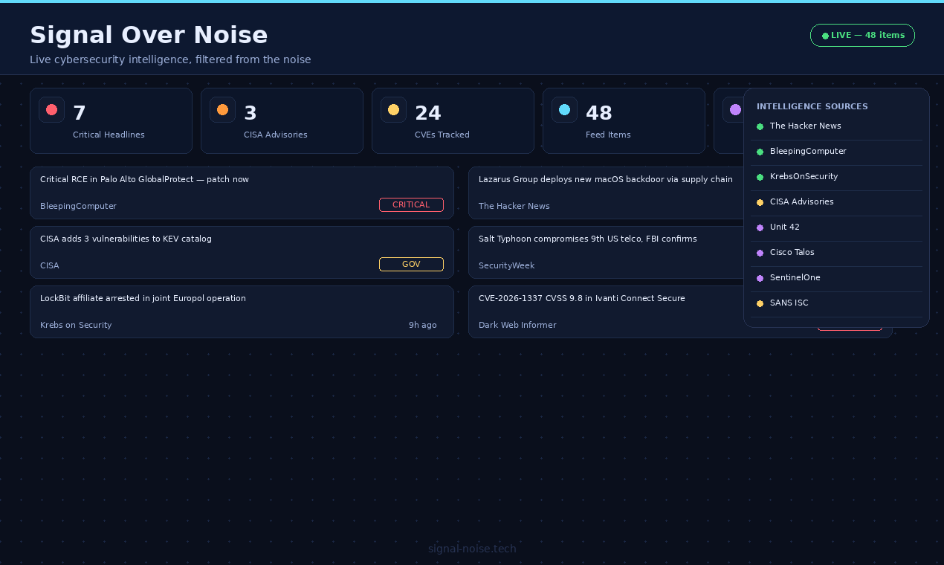Screen dimensions: 944x565
Task: Click the purple dot beside Unit 42
Action: click(x=760, y=227)
